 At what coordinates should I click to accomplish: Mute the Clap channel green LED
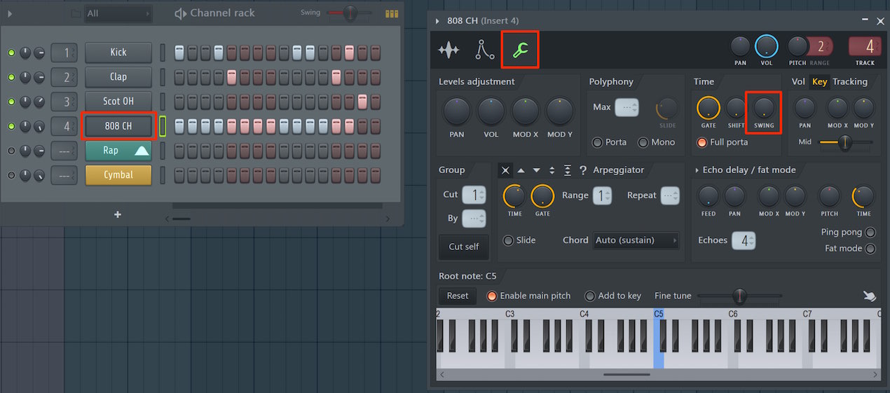(11, 77)
